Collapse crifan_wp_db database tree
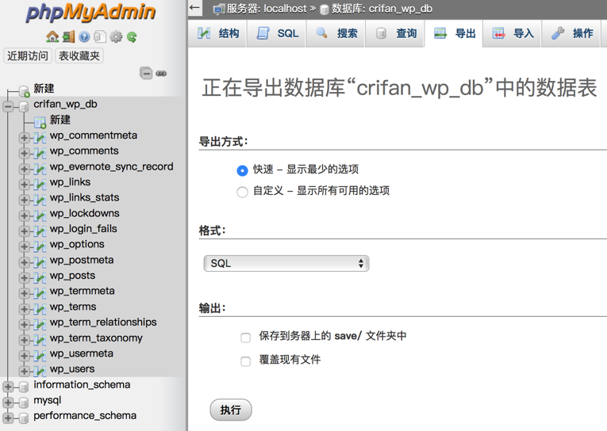This screenshot has width=607, height=431. [x=8, y=106]
